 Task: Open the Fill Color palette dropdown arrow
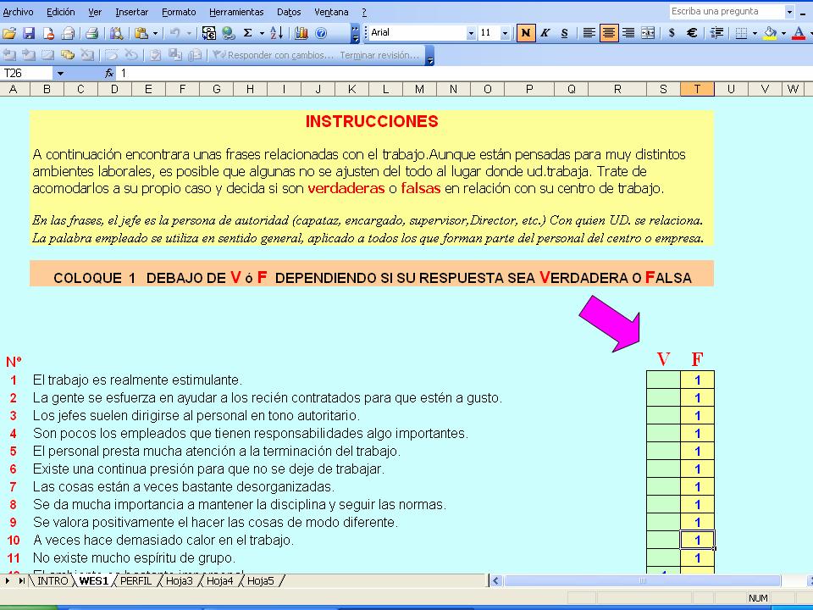(783, 33)
